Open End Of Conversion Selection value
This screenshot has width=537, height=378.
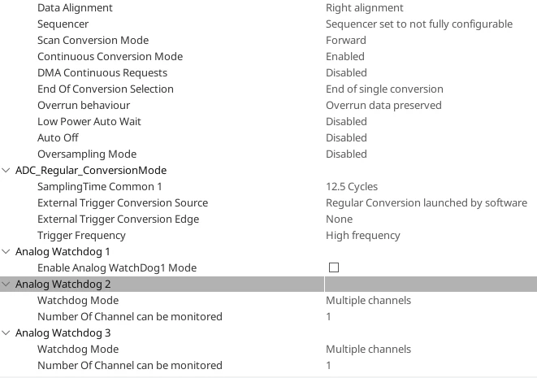click(384, 89)
